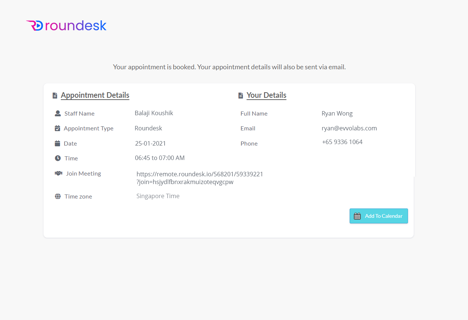468x320 pixels.
Task: Click the Appointment Details document icon
Action: click(x=55, y=96)
